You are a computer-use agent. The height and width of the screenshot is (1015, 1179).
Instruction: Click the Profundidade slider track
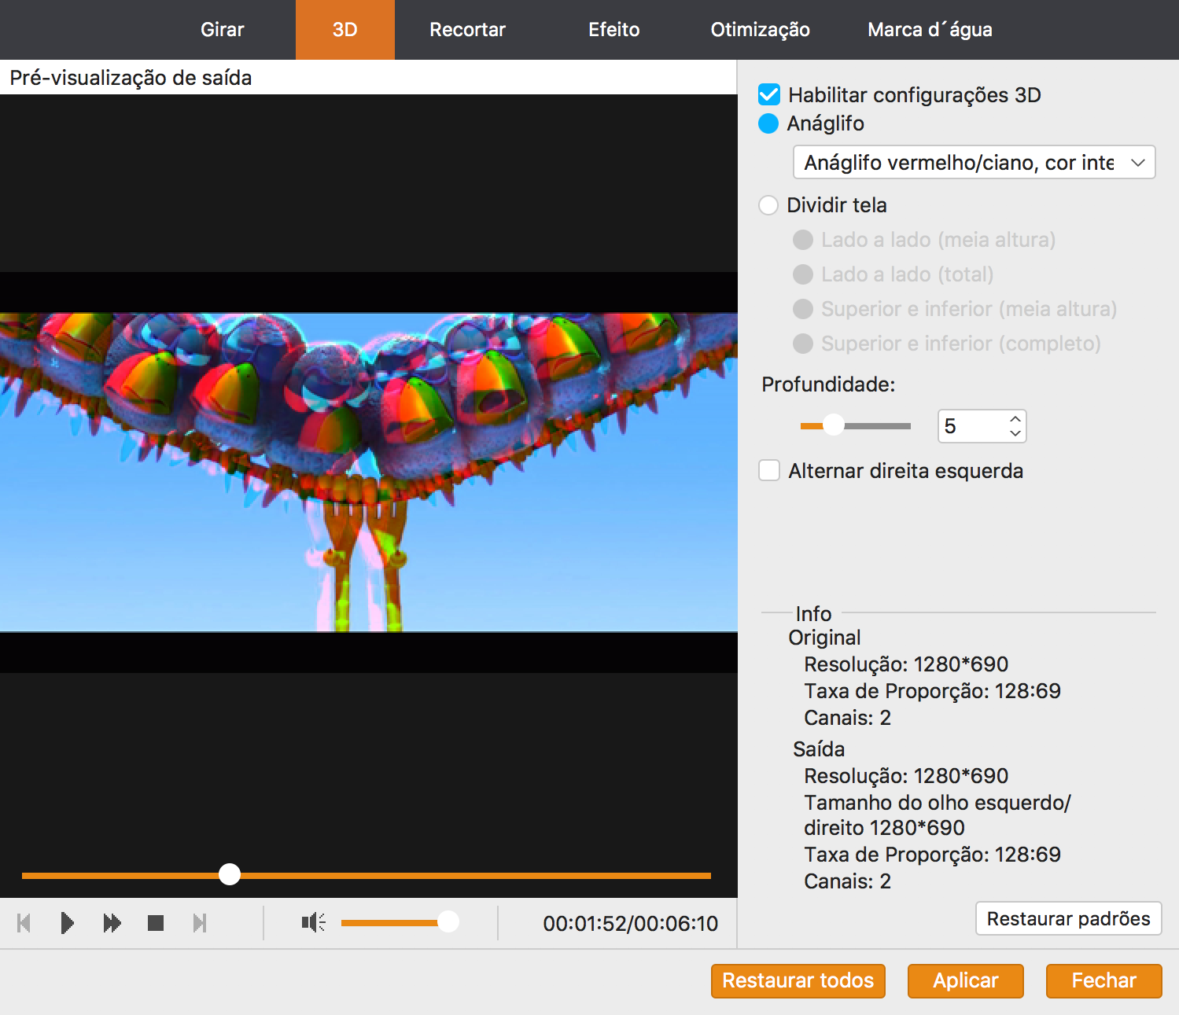(x=873, y=426)
